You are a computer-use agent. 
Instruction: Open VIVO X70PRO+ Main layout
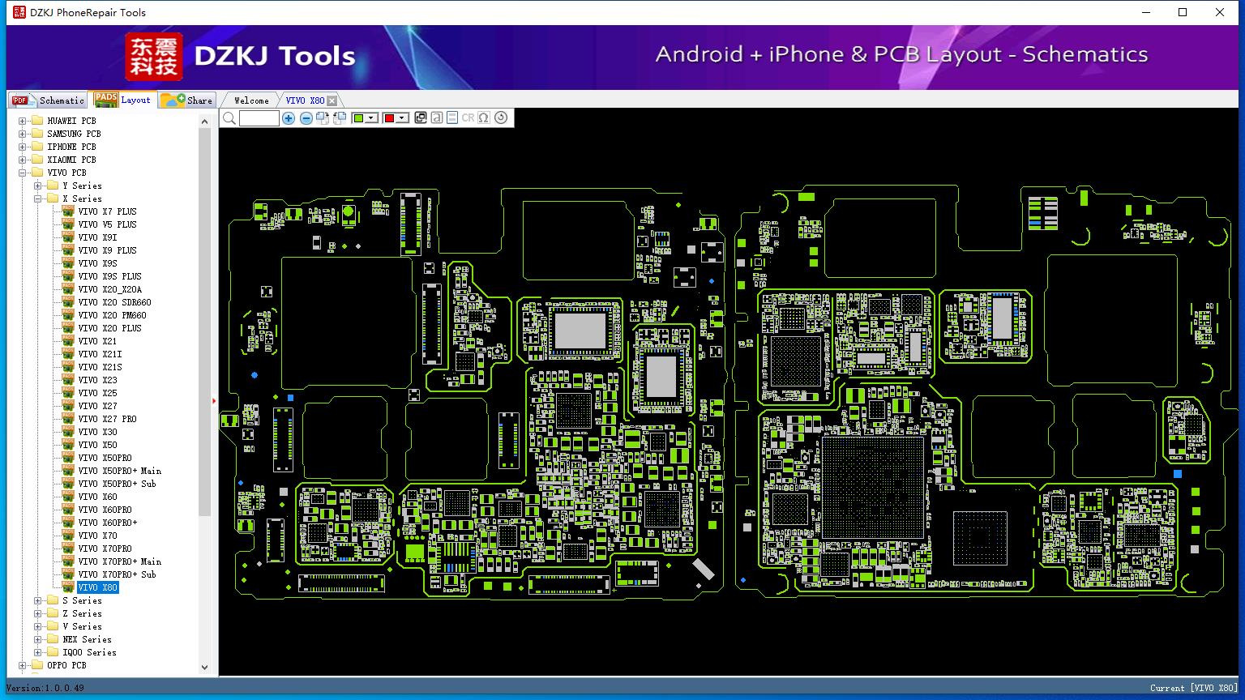click(119, 561)
